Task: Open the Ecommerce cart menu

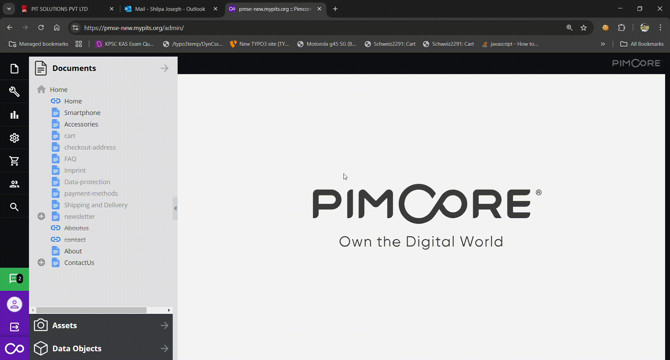Action: 14,160
